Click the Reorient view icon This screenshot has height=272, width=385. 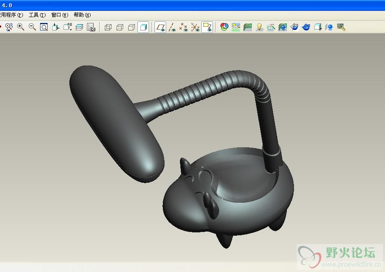56,27
